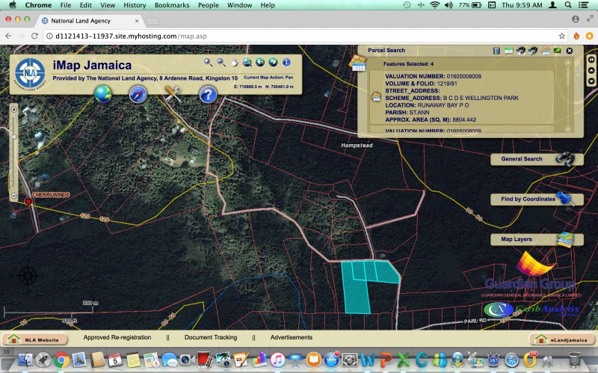
Task: Click the results panel scroll up arrow
Action: 568,63
